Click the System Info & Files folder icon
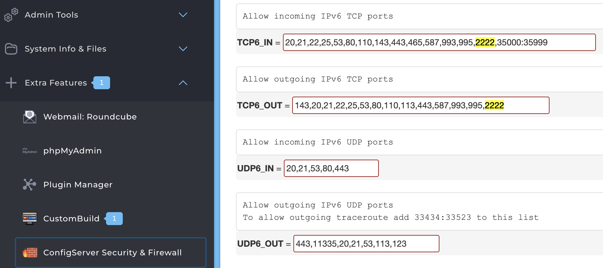Viewport: 603px width, 268px height. [11, 49]
